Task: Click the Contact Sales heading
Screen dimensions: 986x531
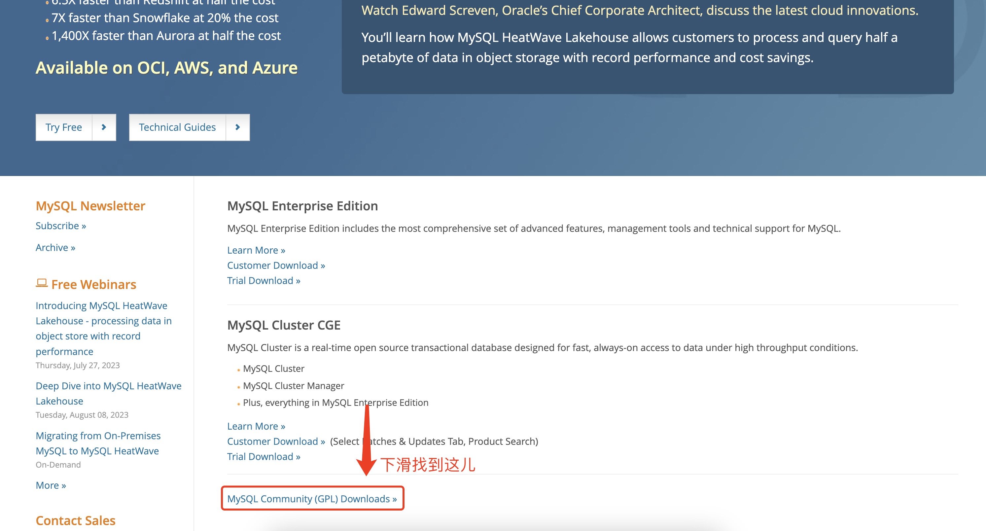Action: tap(75, 521)
